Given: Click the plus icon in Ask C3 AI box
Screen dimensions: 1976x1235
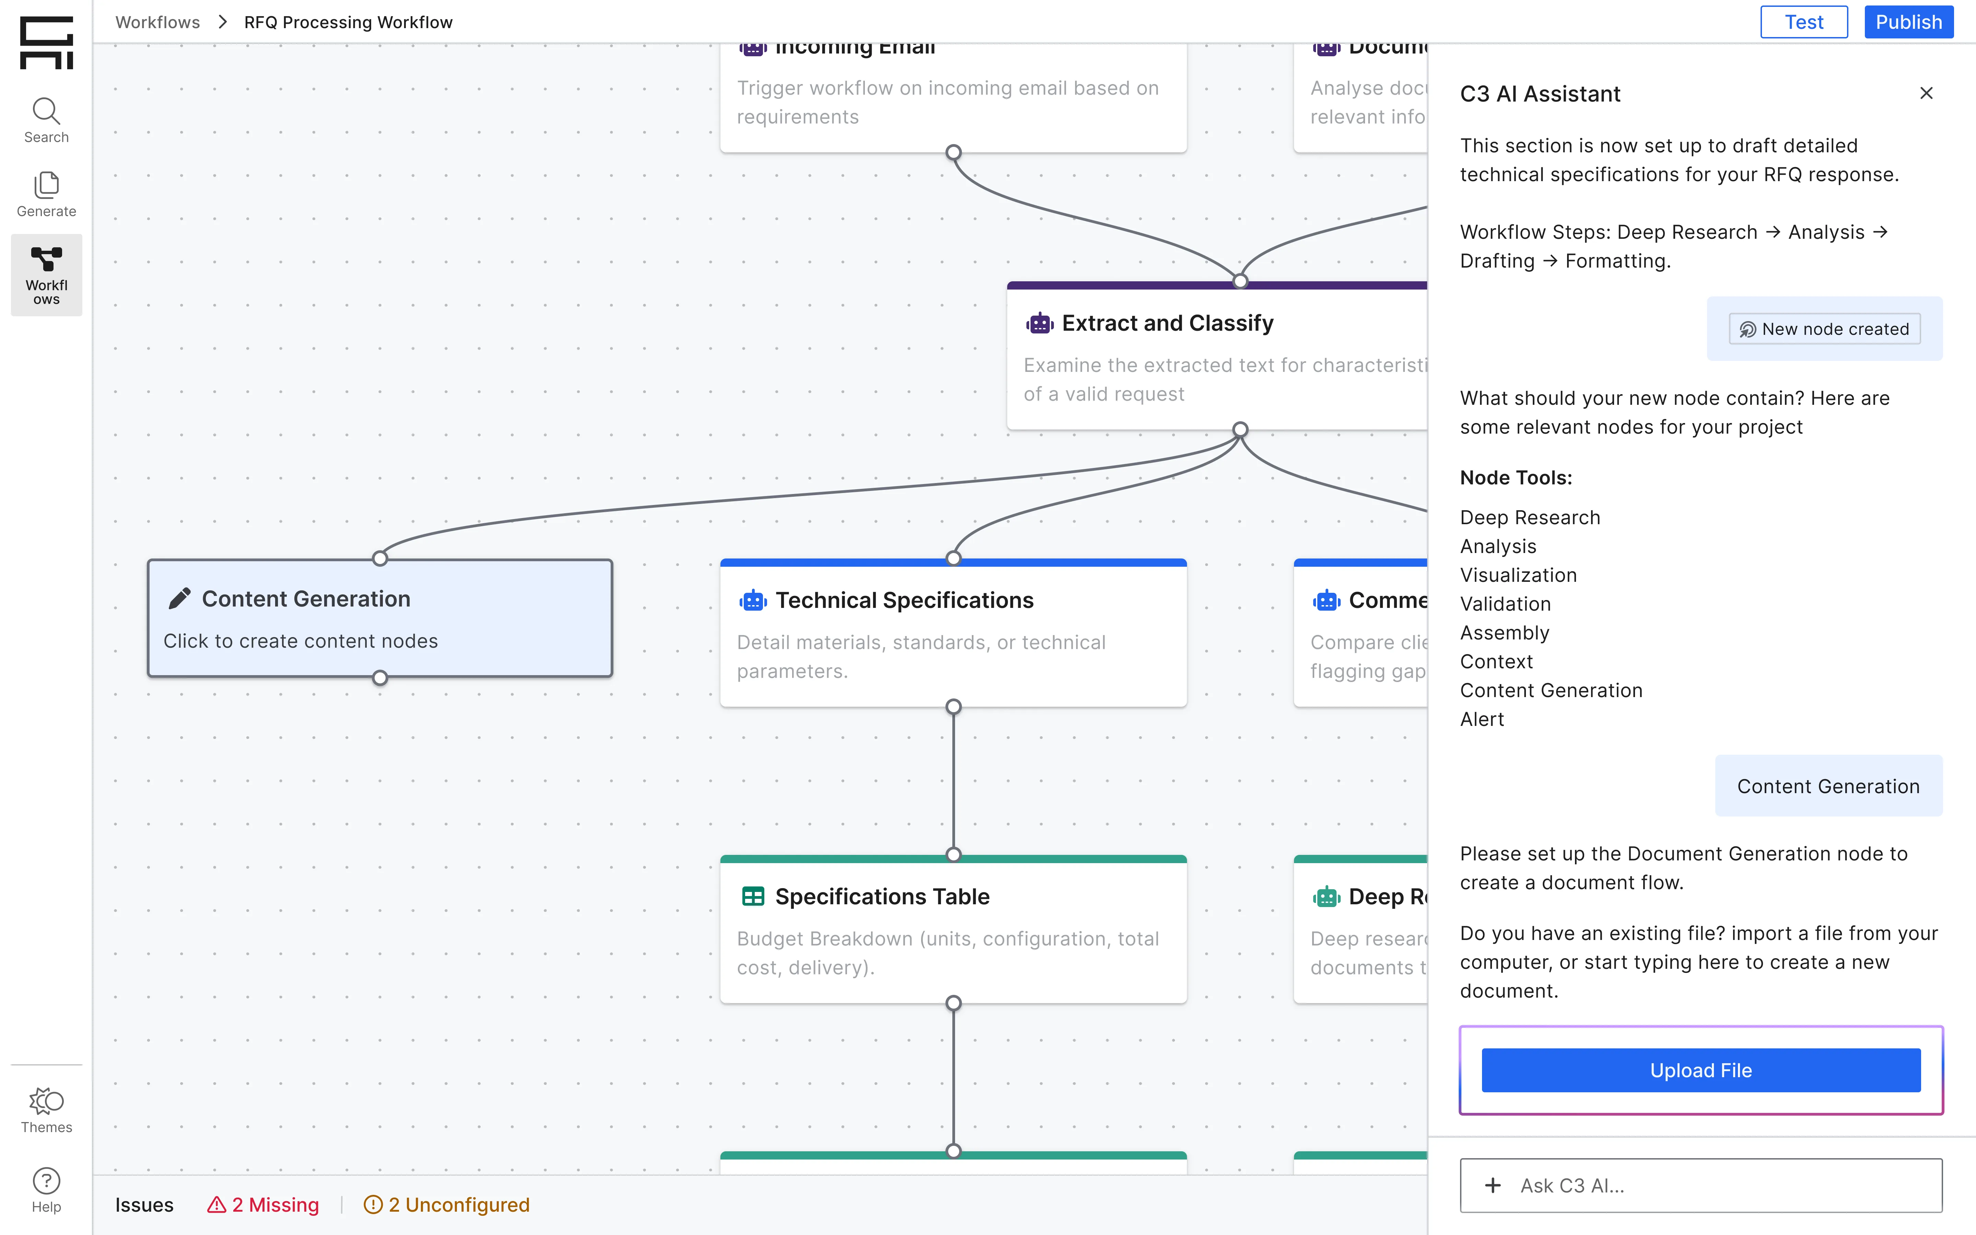Looking at the screenshot, I should coord(1493,1185).
